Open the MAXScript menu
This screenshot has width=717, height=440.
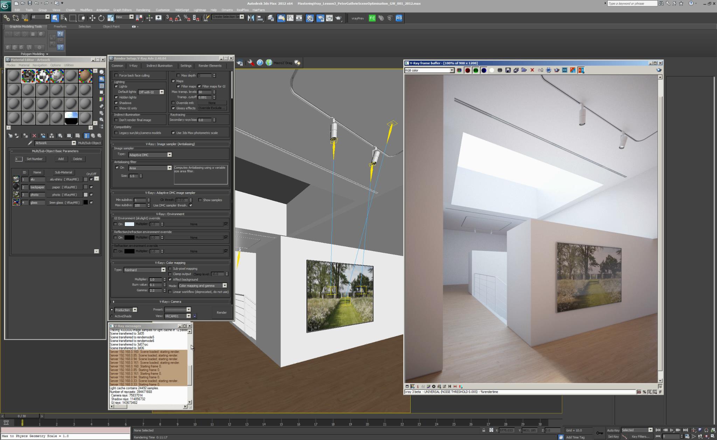(x=182, y=10)
